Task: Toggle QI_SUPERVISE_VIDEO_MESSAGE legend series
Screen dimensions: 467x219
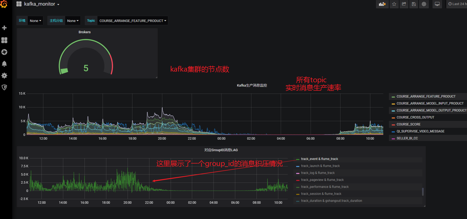Action: tap(420, 131)
